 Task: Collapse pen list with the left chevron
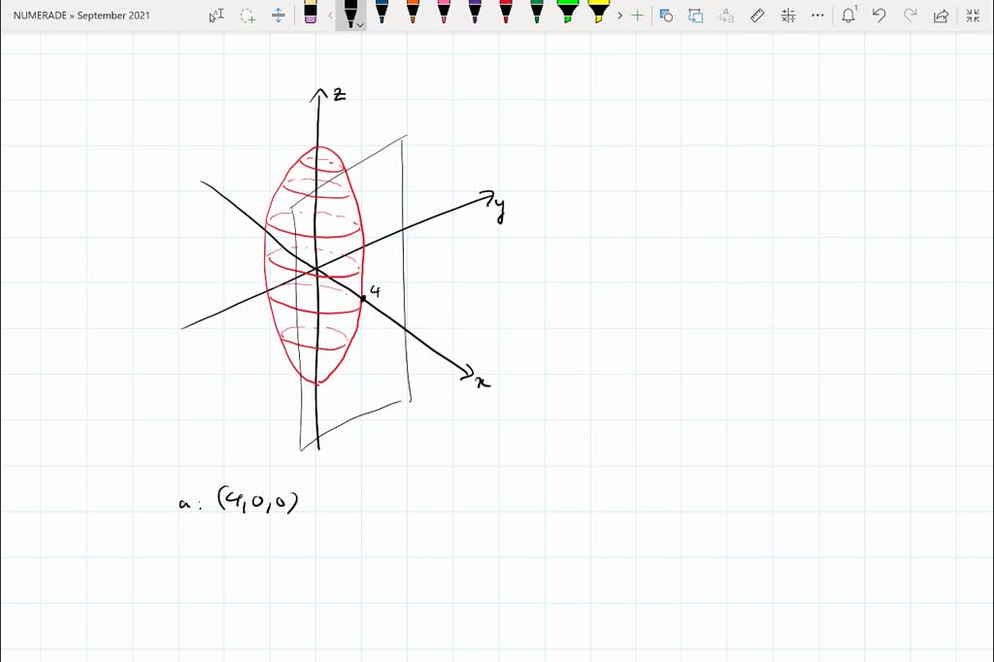tap(330, 14)
